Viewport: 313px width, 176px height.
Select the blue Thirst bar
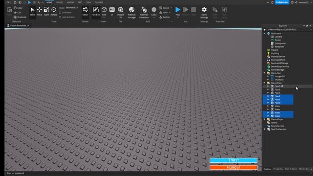(233, 160)
